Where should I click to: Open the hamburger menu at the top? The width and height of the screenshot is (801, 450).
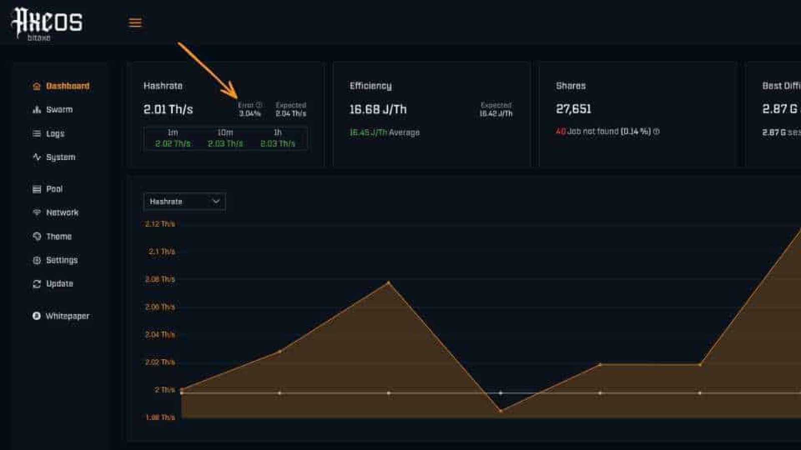click(x=135, y=22)
